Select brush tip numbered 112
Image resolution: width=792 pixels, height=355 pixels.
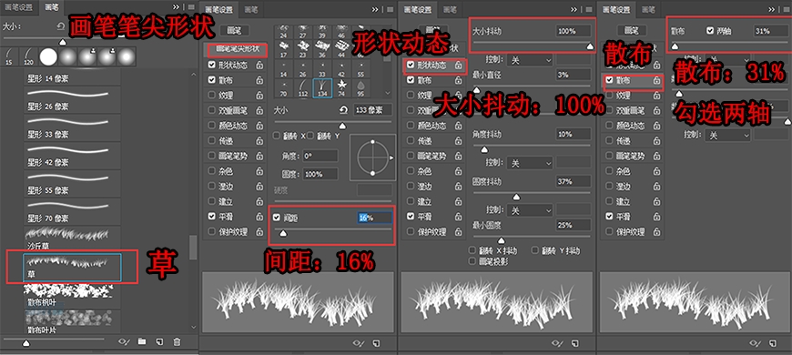coord(303,87)
